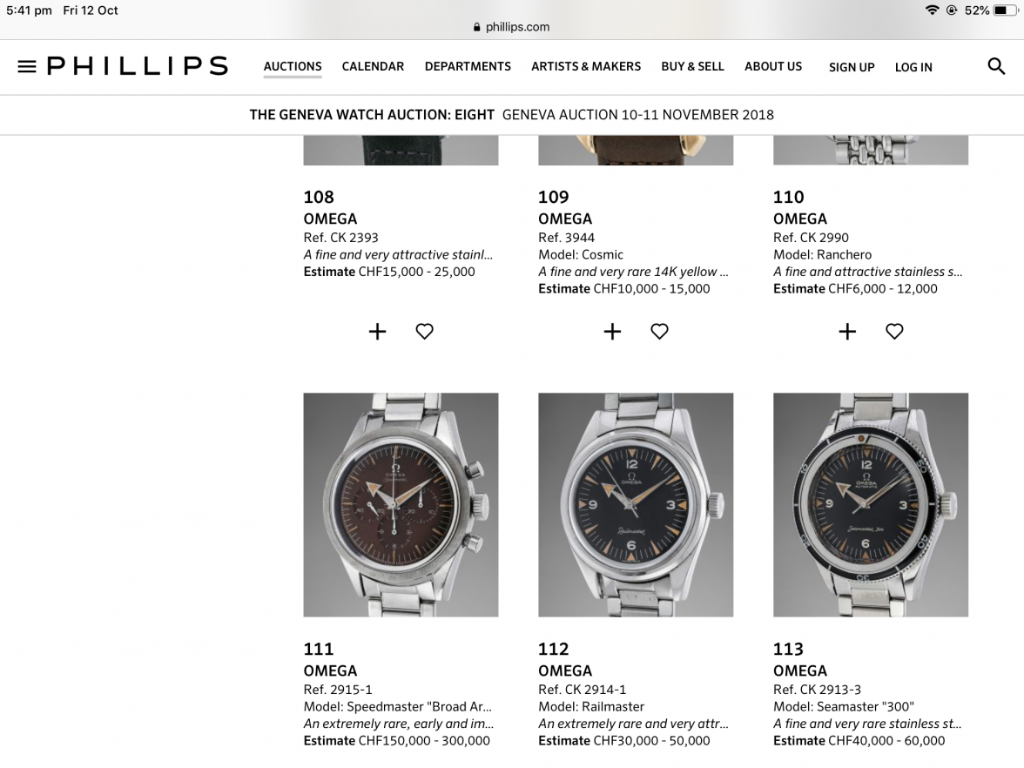Tap the phillips.com address bar
1024x768 pixels.
[511, 27]
